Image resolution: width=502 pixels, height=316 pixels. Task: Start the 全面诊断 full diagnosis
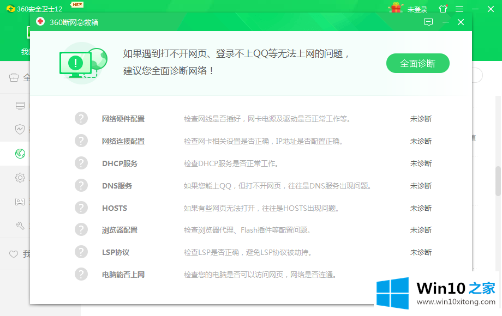417,63
